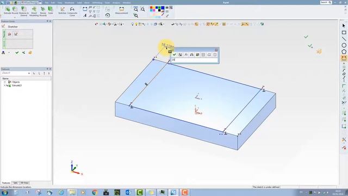The width and height of the screenshot is (348, 196).
Task: Select the Round tool in the ribbon
Action: [x=15, y=11]
